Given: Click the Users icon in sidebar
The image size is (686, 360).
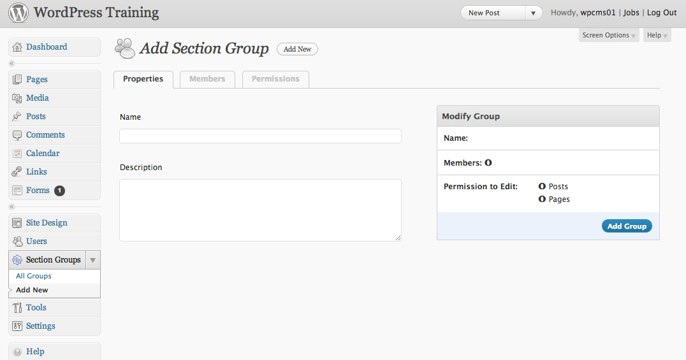Looking at the screenshot, I should (17, 241).
